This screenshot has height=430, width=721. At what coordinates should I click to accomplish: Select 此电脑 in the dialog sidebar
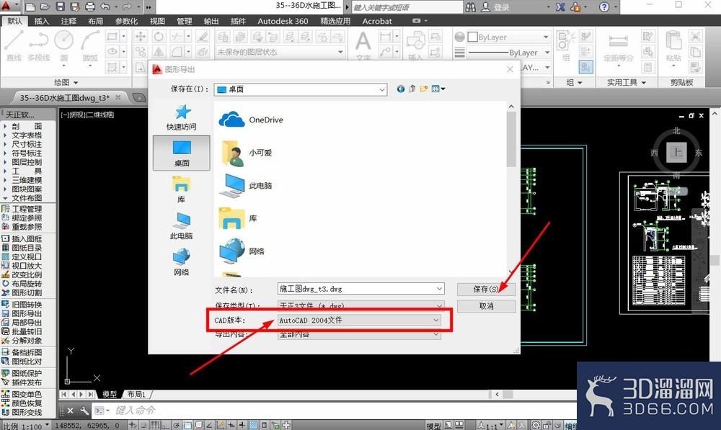(182, 226)
